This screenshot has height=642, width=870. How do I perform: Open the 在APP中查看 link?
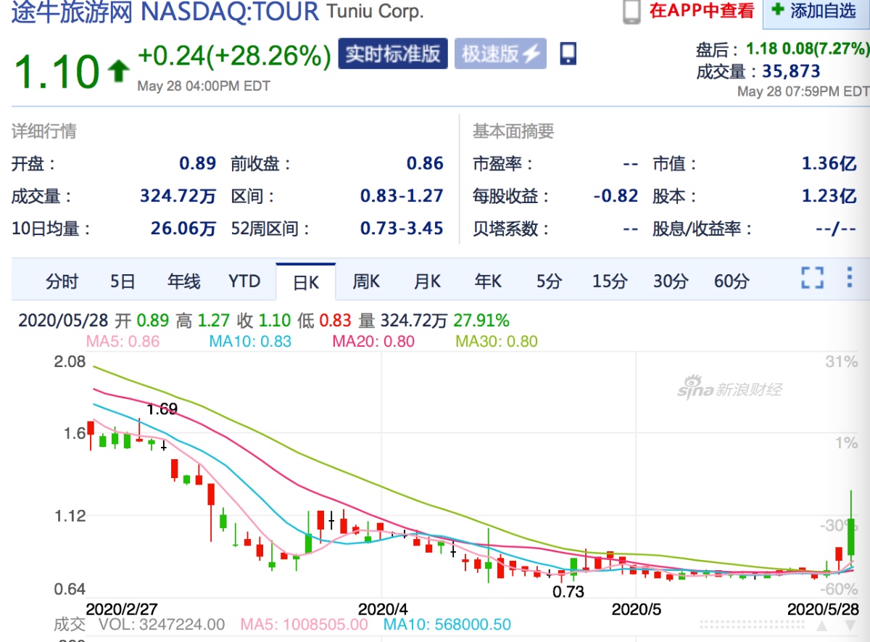pyautogui.click(x=702, y=11)
